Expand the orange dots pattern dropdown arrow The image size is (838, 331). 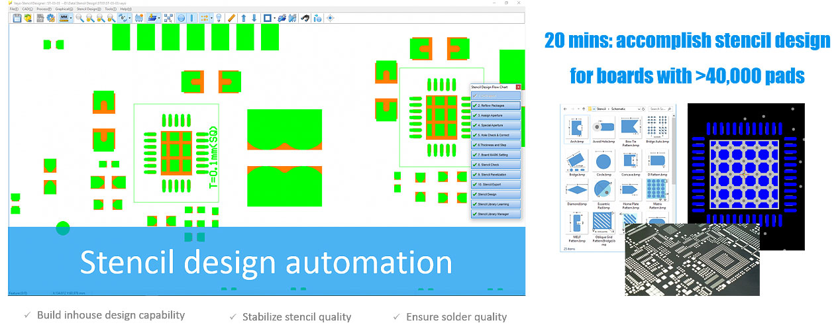212,18
